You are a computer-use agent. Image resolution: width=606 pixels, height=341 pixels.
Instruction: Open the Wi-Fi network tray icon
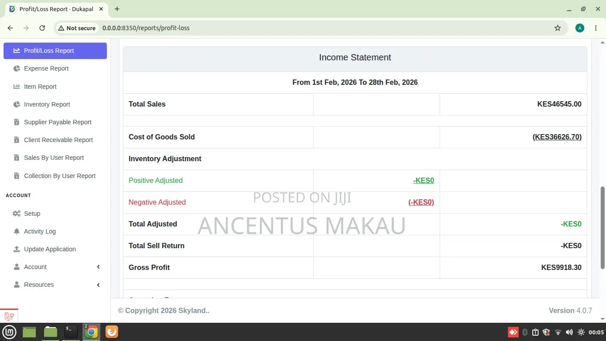click(x=558, y=332)
